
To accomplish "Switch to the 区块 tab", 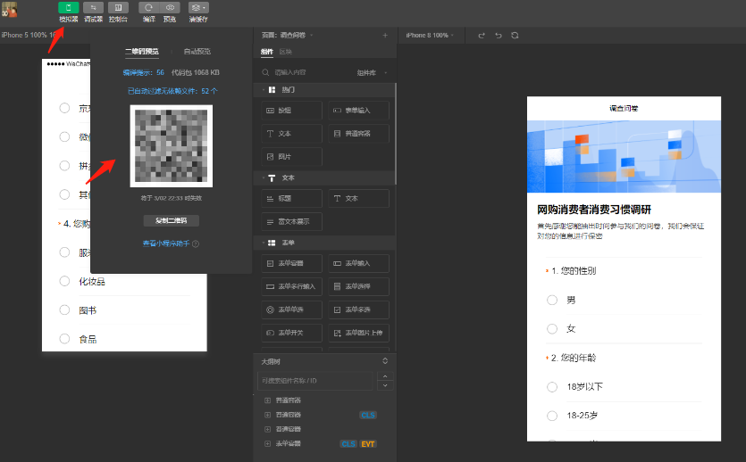I will [x=286, y=52].
